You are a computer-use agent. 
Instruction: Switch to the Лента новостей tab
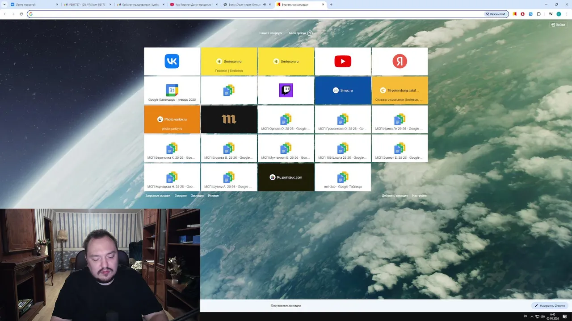click(x=34, y=4)
